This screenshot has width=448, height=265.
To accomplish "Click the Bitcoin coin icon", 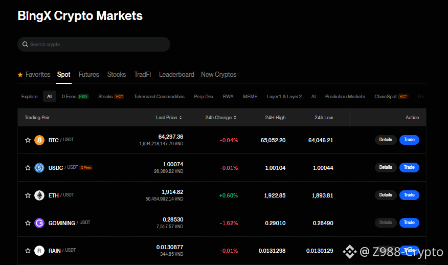I will [39, 140].
